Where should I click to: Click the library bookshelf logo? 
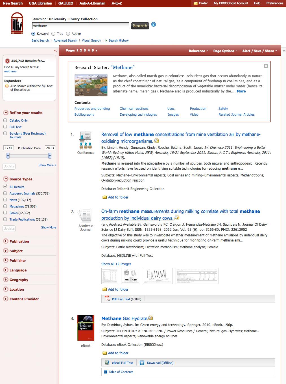pyautogui.click(x=17, y=23)
